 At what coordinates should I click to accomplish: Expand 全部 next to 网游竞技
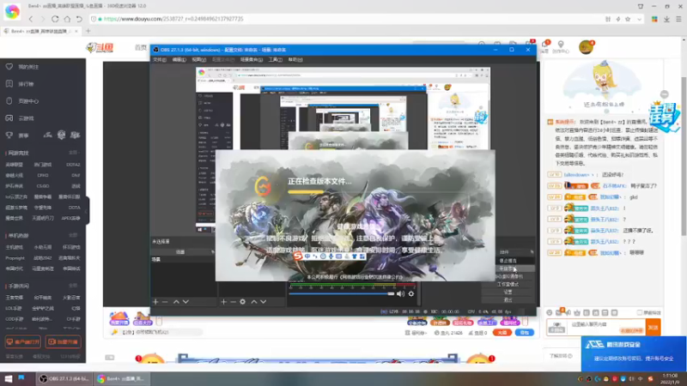pyautogui.click(x=73, y=153)
